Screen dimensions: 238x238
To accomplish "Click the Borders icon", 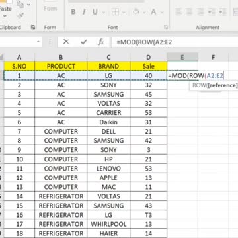I will point(115,12).
